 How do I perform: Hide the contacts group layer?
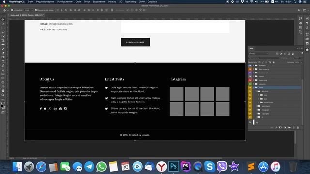pos(250,84)
